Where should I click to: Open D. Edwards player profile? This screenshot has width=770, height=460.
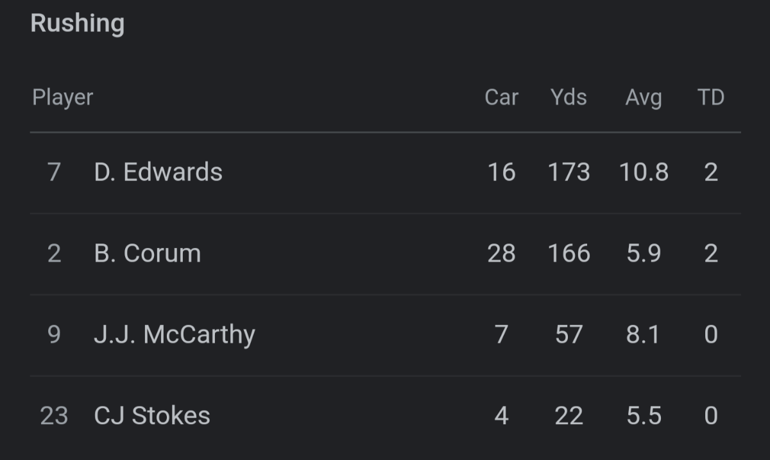[158, 172]
